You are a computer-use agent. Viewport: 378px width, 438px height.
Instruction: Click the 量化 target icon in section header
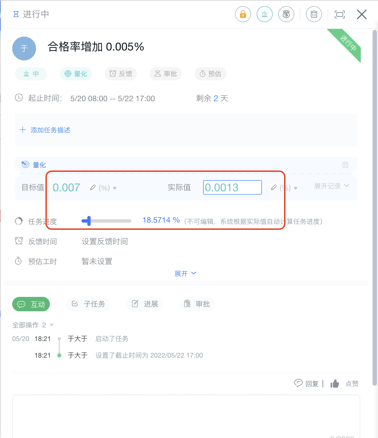(x=25, y=164)
